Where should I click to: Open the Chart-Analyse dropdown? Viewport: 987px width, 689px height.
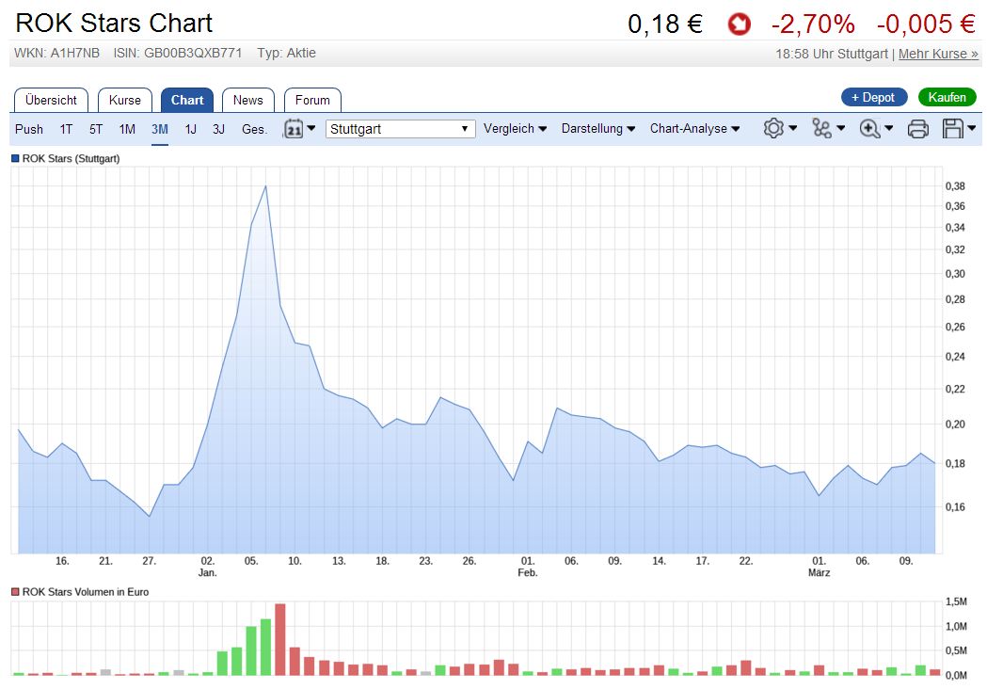coord(694,128)
